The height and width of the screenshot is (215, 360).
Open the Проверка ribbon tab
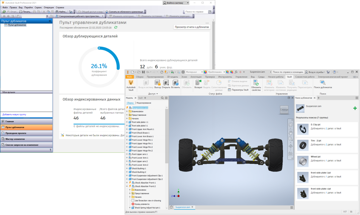coord(210,77)
